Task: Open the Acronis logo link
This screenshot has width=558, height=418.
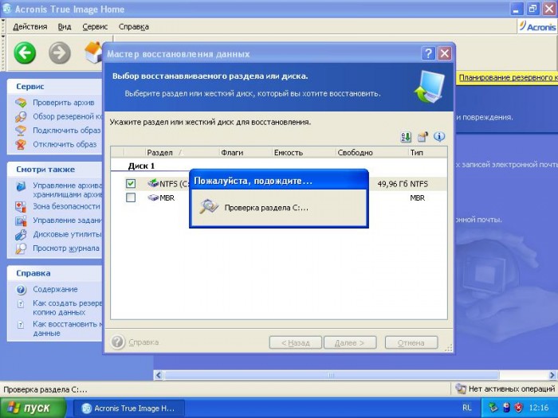Action: (x=537, y=26)
